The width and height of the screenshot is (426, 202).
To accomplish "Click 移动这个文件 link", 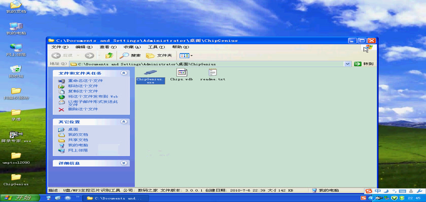I will (x=83, y=86).
